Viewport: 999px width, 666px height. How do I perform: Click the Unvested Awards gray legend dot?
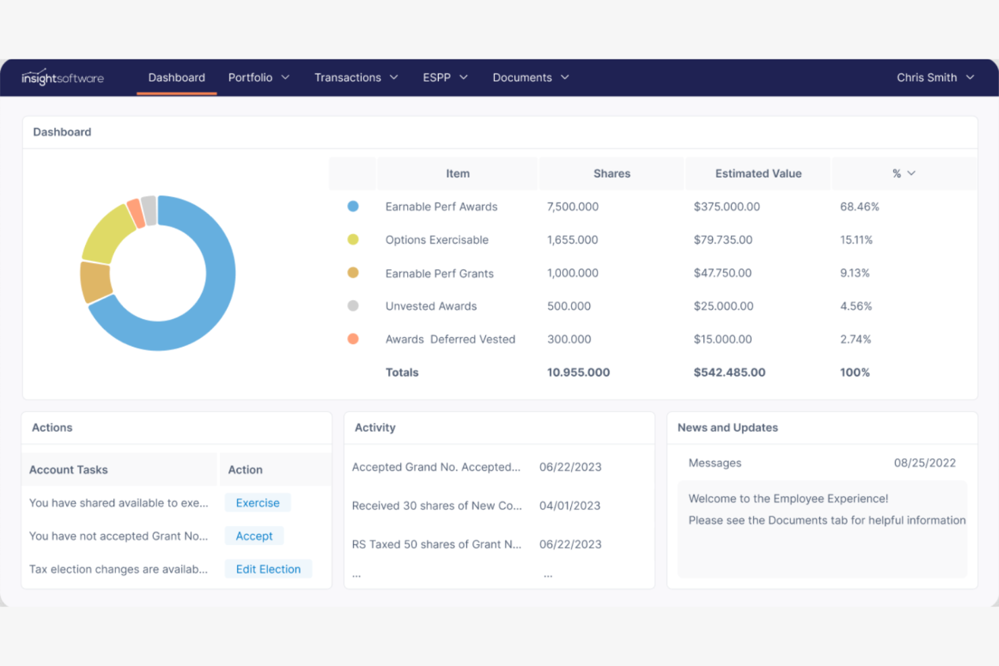(353, 305)
